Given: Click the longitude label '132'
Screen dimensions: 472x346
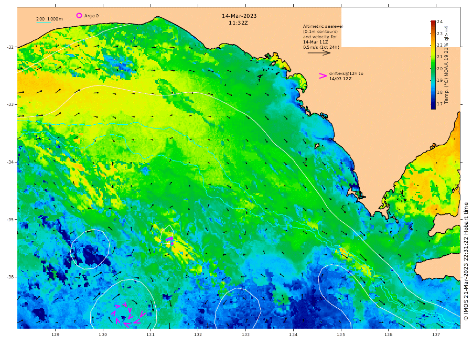Looking at the screenshot, I should [198, 334].
